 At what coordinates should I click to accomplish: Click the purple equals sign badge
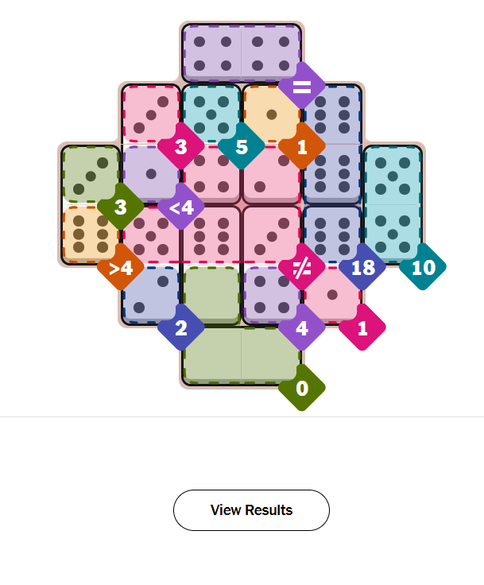(x=302, y=86)
